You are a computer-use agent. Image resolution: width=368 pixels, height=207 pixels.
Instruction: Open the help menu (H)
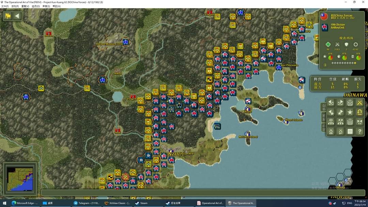(57, 6)
